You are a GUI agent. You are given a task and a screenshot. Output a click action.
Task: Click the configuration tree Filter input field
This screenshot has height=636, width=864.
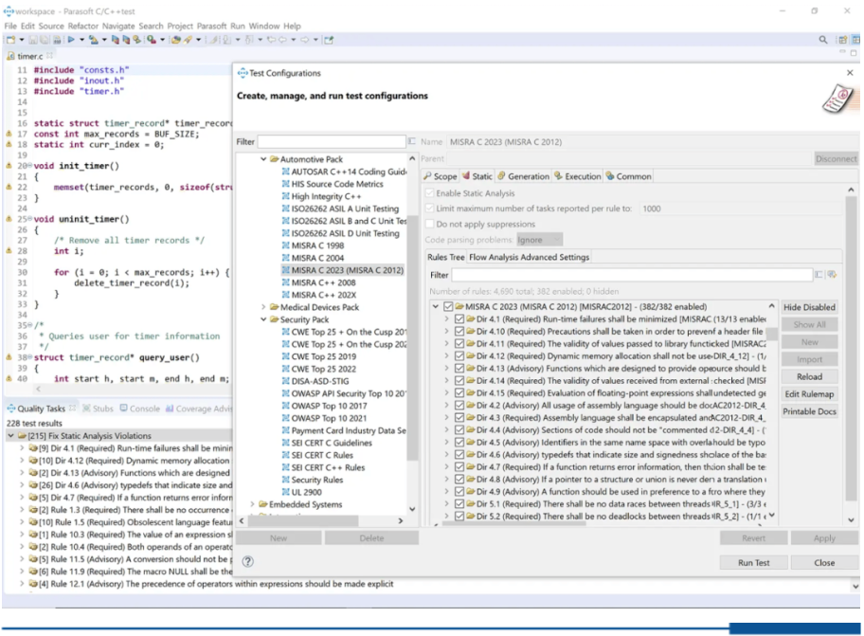click(x=332, y=141)
